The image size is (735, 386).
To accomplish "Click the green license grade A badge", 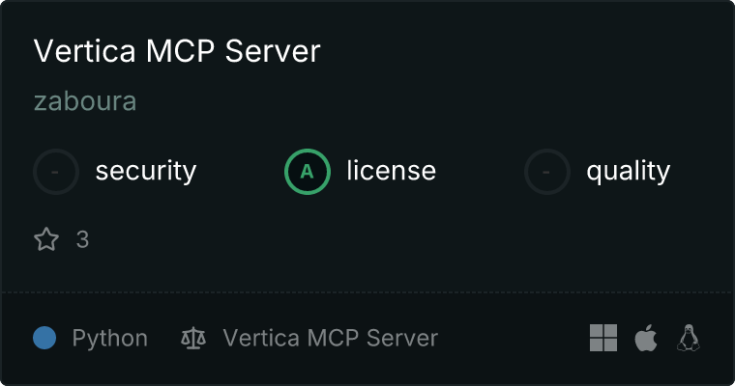I will 307,172.
